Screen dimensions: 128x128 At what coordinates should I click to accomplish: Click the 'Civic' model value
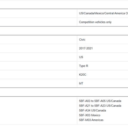82,40
